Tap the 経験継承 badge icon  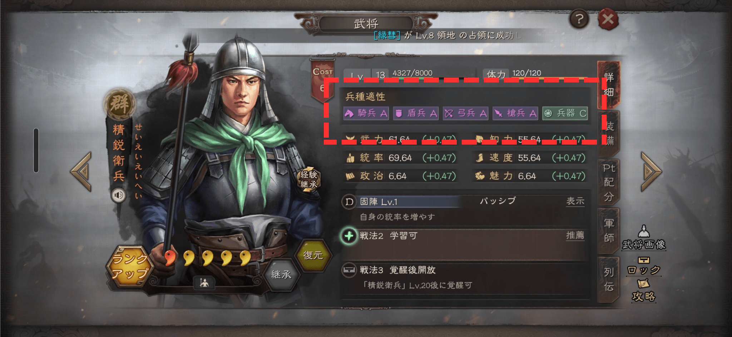click(309, 179)
